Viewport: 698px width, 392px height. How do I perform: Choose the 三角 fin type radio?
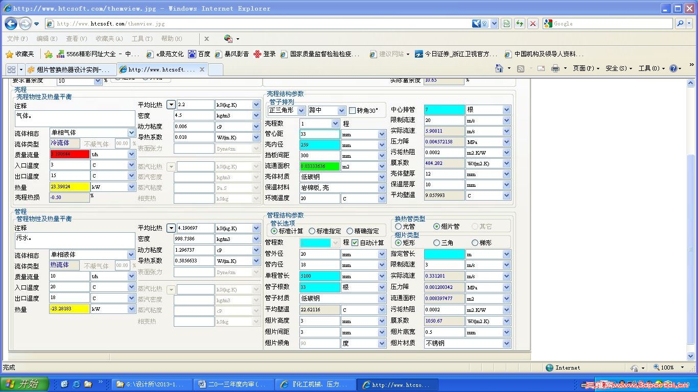click(436, 243)
